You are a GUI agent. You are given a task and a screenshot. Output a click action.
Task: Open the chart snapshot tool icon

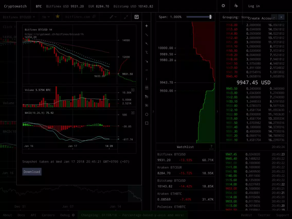tap(136, 17)
